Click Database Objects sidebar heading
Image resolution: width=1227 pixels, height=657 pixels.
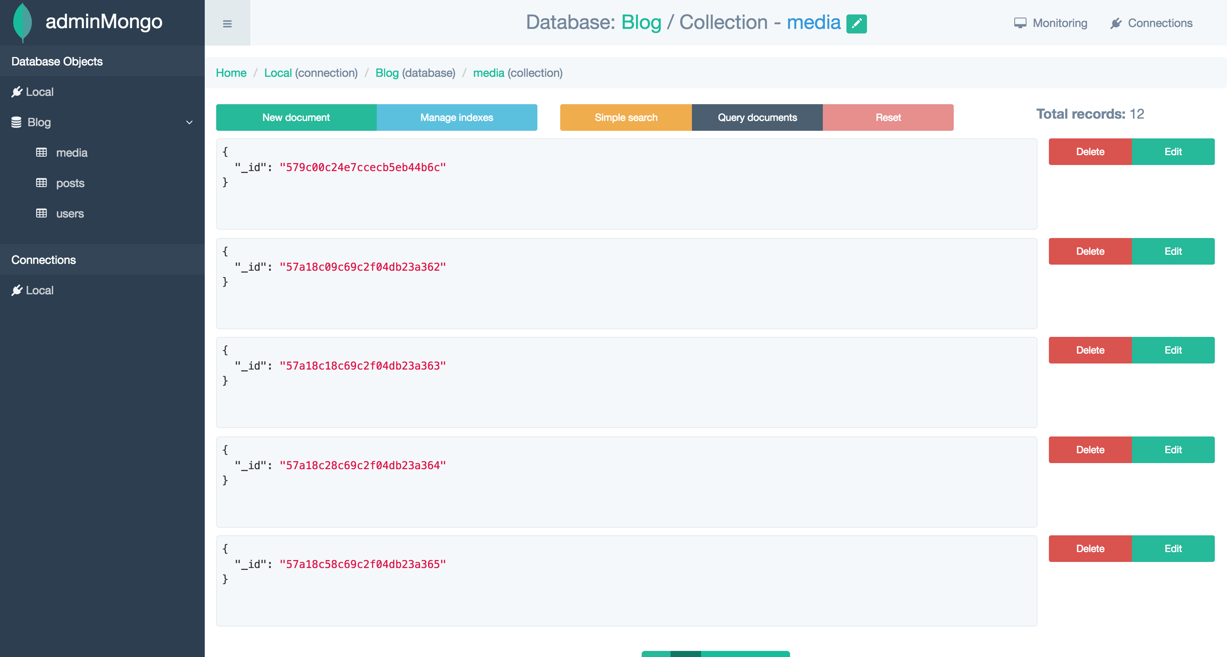(x=57, y=61)
